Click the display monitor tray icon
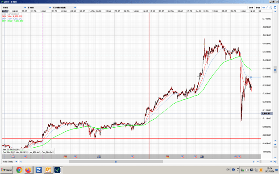The height and width of the screenshot is (174, 279). click(252, 170)
